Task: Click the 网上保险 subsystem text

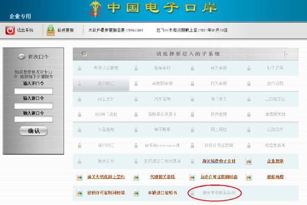Action: point(218,129)
